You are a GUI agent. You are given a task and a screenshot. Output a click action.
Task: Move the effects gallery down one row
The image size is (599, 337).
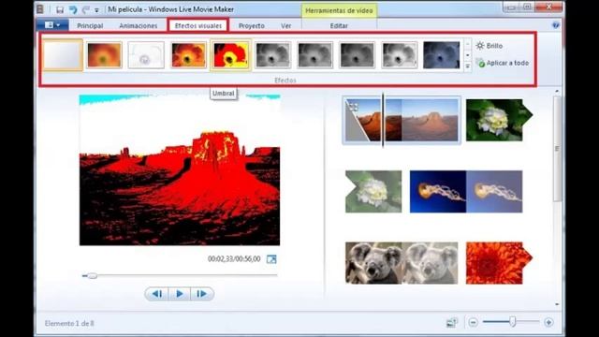(468, 55)
